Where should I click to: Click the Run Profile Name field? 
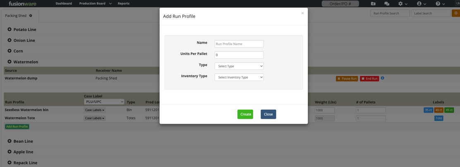coord(239,44)
